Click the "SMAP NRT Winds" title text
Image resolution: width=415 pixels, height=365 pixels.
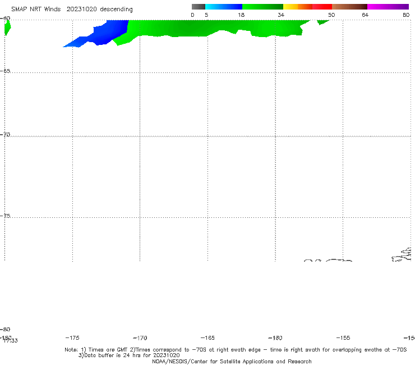click(36, 9)
